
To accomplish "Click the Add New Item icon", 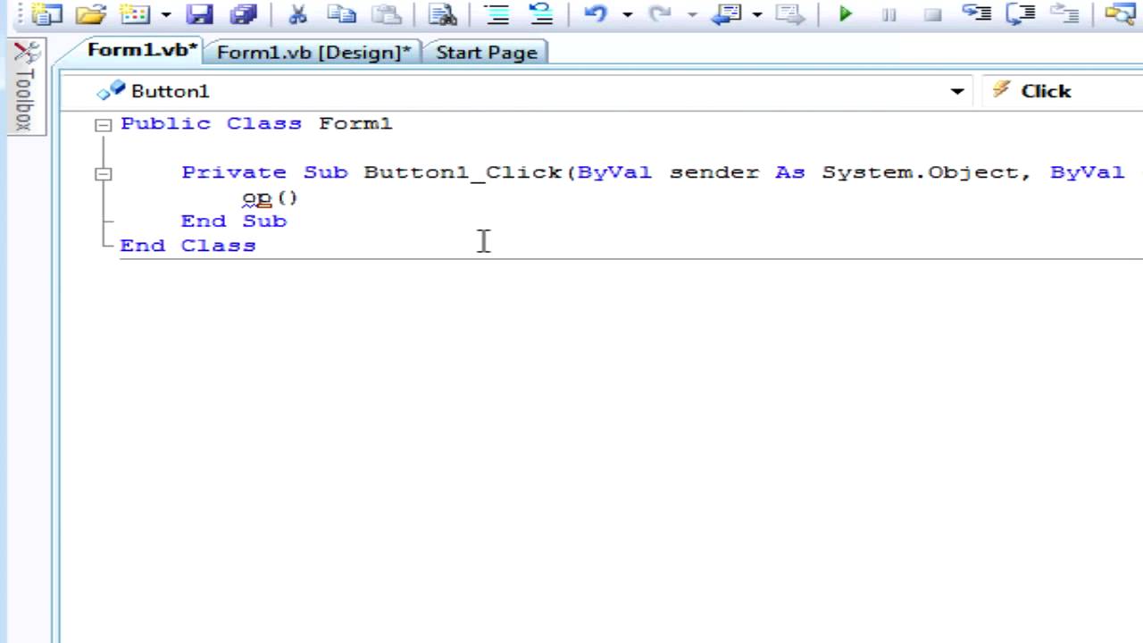I will pyautogui.click(x=135, y=14).
